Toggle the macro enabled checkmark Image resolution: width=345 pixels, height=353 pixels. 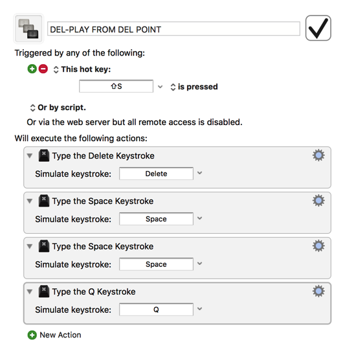point(318,28)
